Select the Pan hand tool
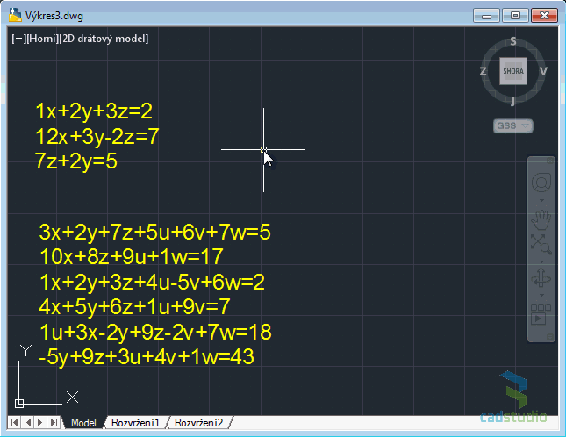 [x=541, y=219]
